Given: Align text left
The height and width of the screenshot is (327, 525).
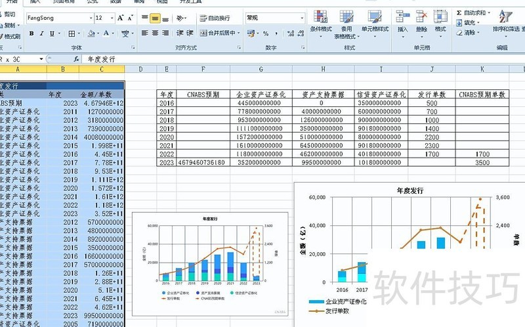Looking at the screenshot, I should [x=144, y=33].
